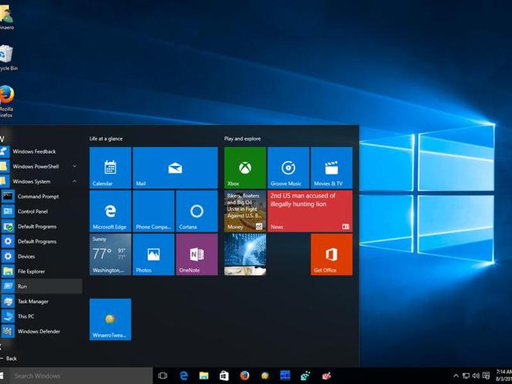The width and height of the screenshot is (512, 384).
Task: Open the Cortana tile
Action: (197, 211)
